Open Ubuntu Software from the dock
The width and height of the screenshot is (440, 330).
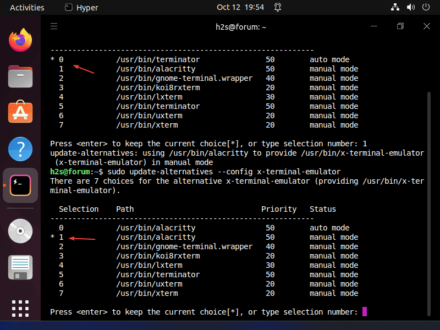(20, 113)
